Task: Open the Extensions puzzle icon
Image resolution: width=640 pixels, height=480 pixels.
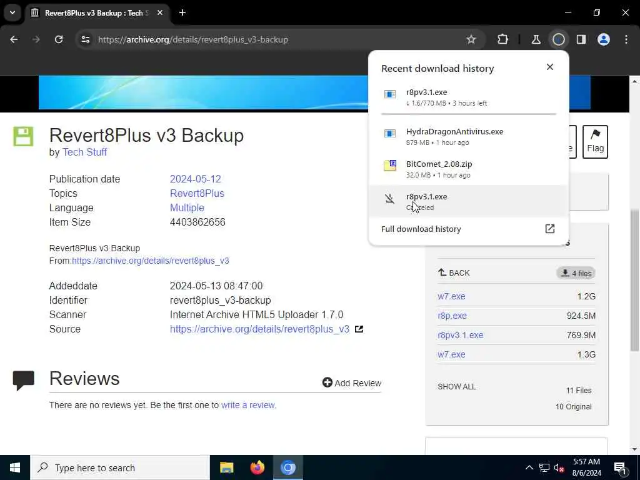Action: click(x=503, y=39)
